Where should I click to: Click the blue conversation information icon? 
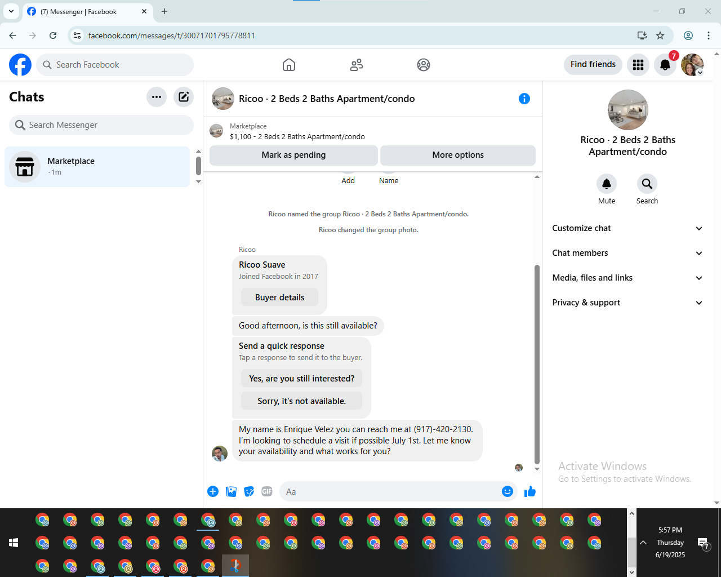pyautogui.click(x=524, y=99)
